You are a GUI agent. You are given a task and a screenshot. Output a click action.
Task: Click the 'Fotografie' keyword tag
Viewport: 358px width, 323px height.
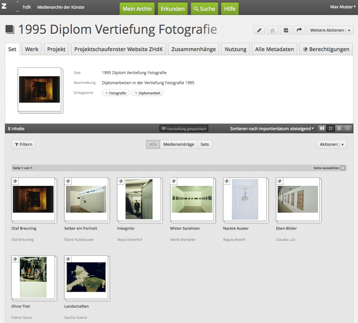pos(116,93)
